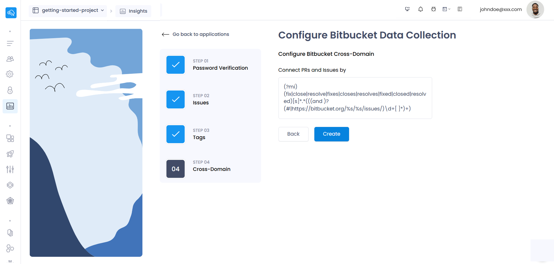Click into the PR issue regex text field
The width and height of the screenshot is (554, 264).
355,98
